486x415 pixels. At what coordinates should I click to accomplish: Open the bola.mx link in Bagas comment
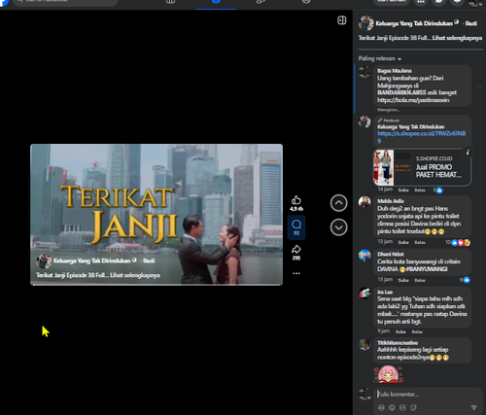[413, 100]
